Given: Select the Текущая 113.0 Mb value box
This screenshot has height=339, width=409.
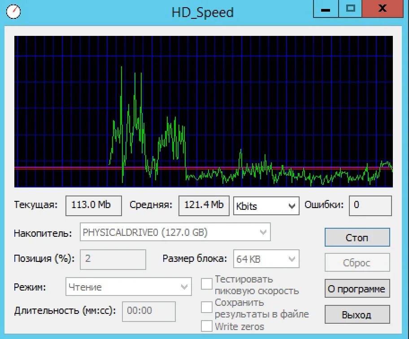Looking at the screenshot, I should click(94, 205).
